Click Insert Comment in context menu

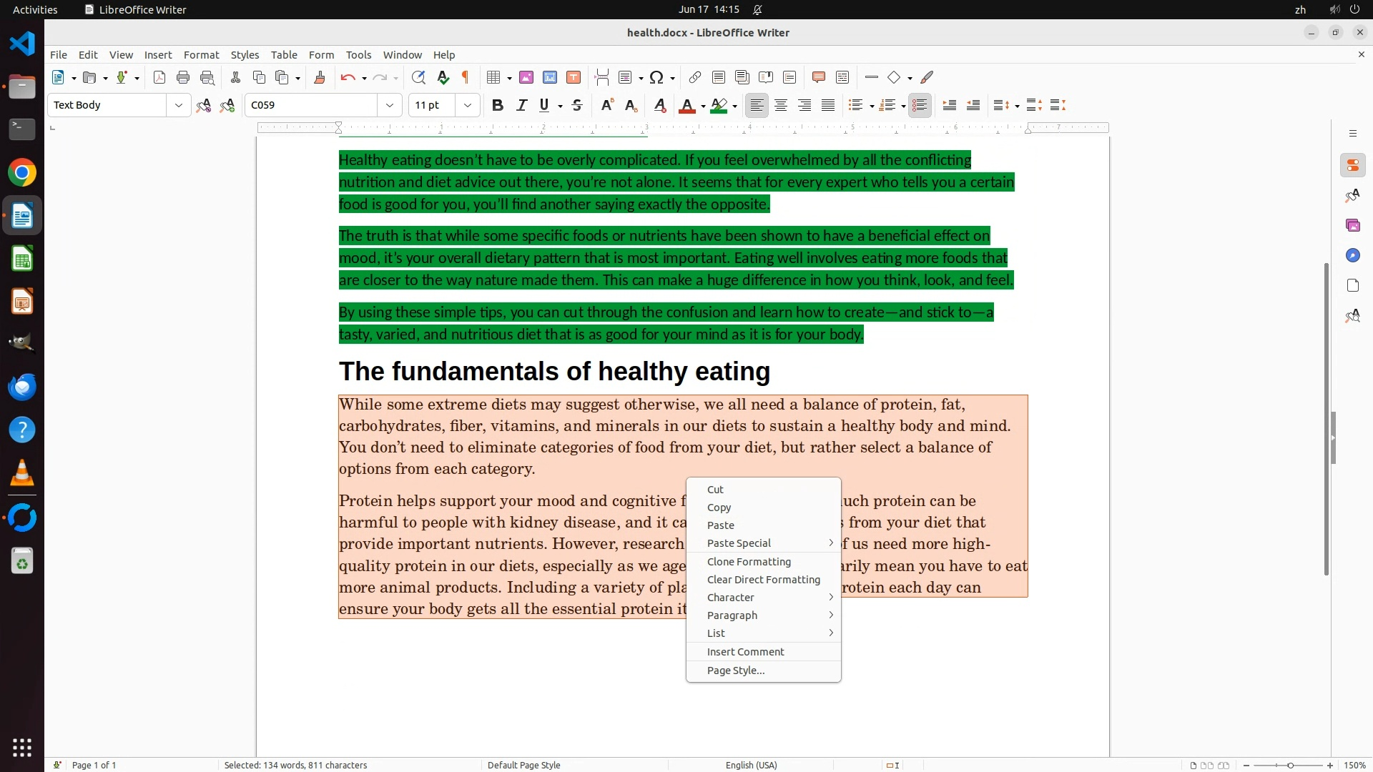[745, 652]
